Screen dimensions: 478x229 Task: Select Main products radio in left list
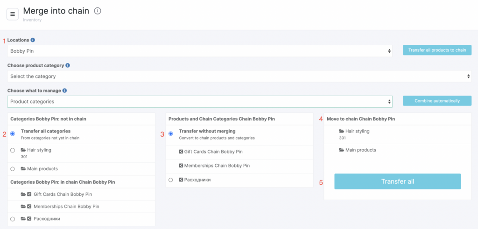coord(13,169)
